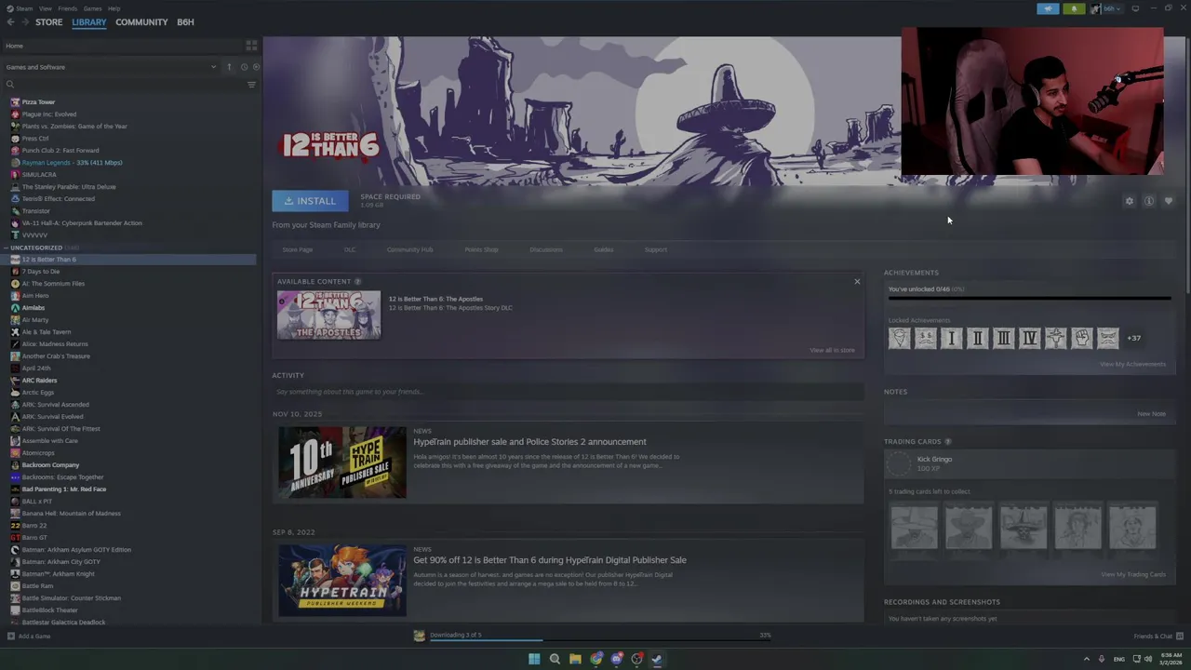Image resolution: width=1191 pixels, height=670 pixels.
Task: Click Trading Cards help question mark
Action: click(x=948, y=441)
